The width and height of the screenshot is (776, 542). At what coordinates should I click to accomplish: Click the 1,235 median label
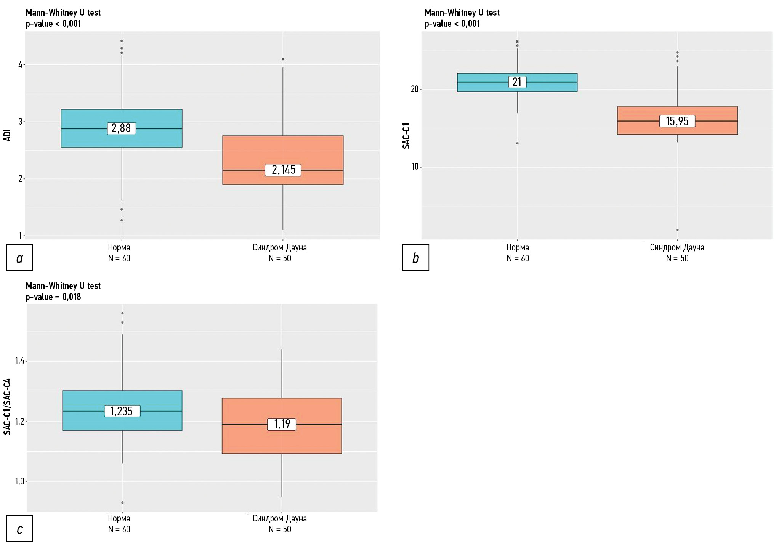[122, 411]
